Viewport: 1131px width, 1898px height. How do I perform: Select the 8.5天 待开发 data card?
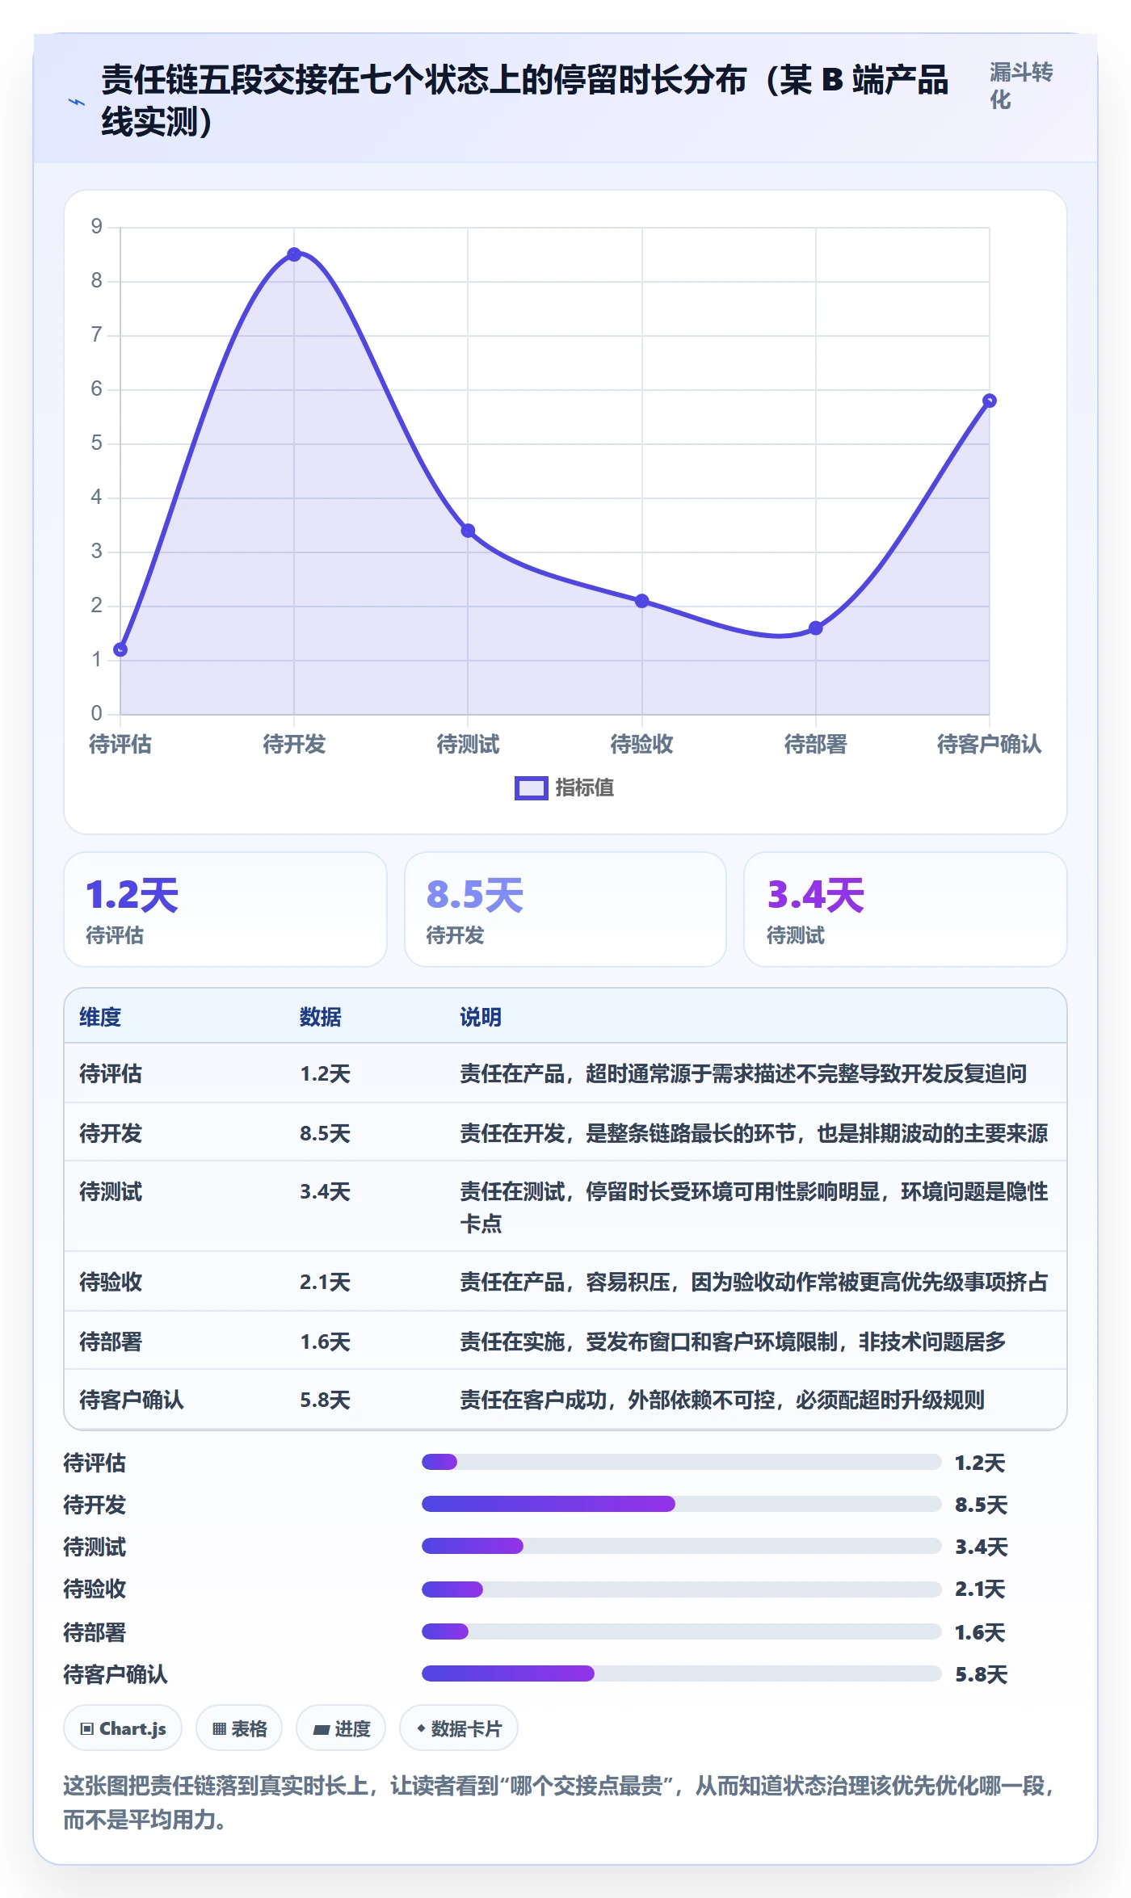click(565, 909)
